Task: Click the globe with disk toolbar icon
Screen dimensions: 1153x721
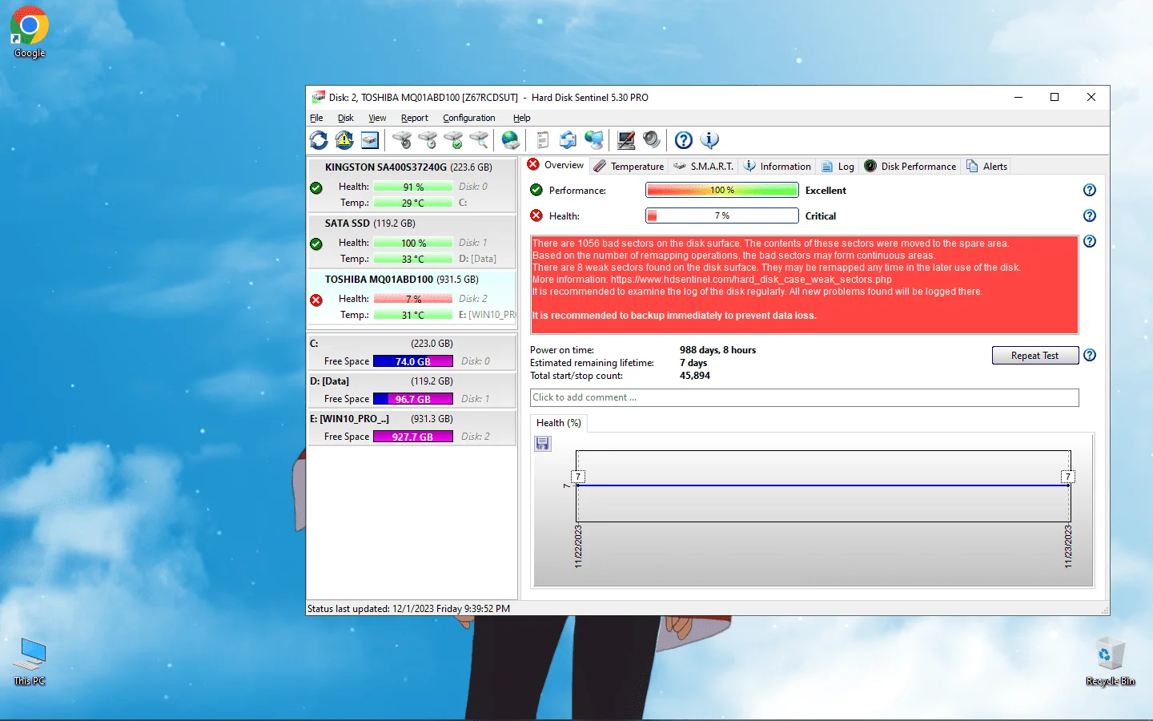Action: click(x=511, y=140)
